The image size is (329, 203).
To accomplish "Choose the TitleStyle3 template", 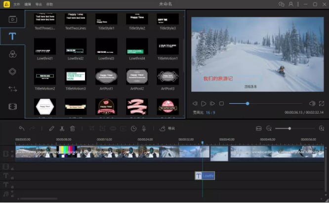I will pos(167,22).
